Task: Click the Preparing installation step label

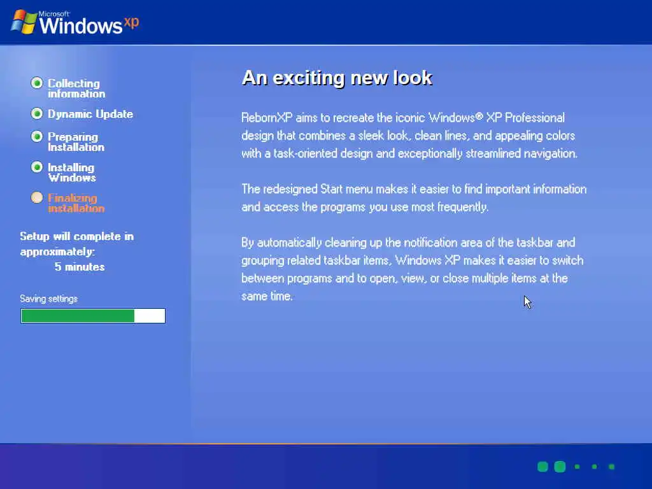Action: tap(76, 142)
